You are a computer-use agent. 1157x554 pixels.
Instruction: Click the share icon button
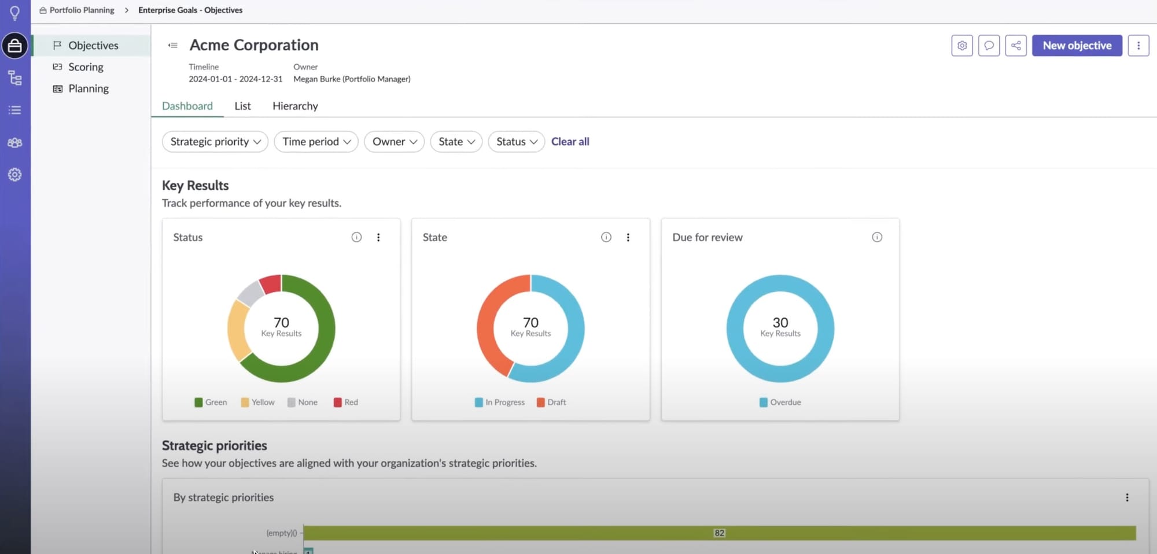click(x=1016, y=46)
